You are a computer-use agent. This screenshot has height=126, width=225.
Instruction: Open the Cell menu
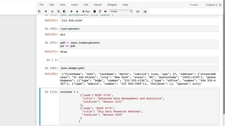[x=86, y=5]
